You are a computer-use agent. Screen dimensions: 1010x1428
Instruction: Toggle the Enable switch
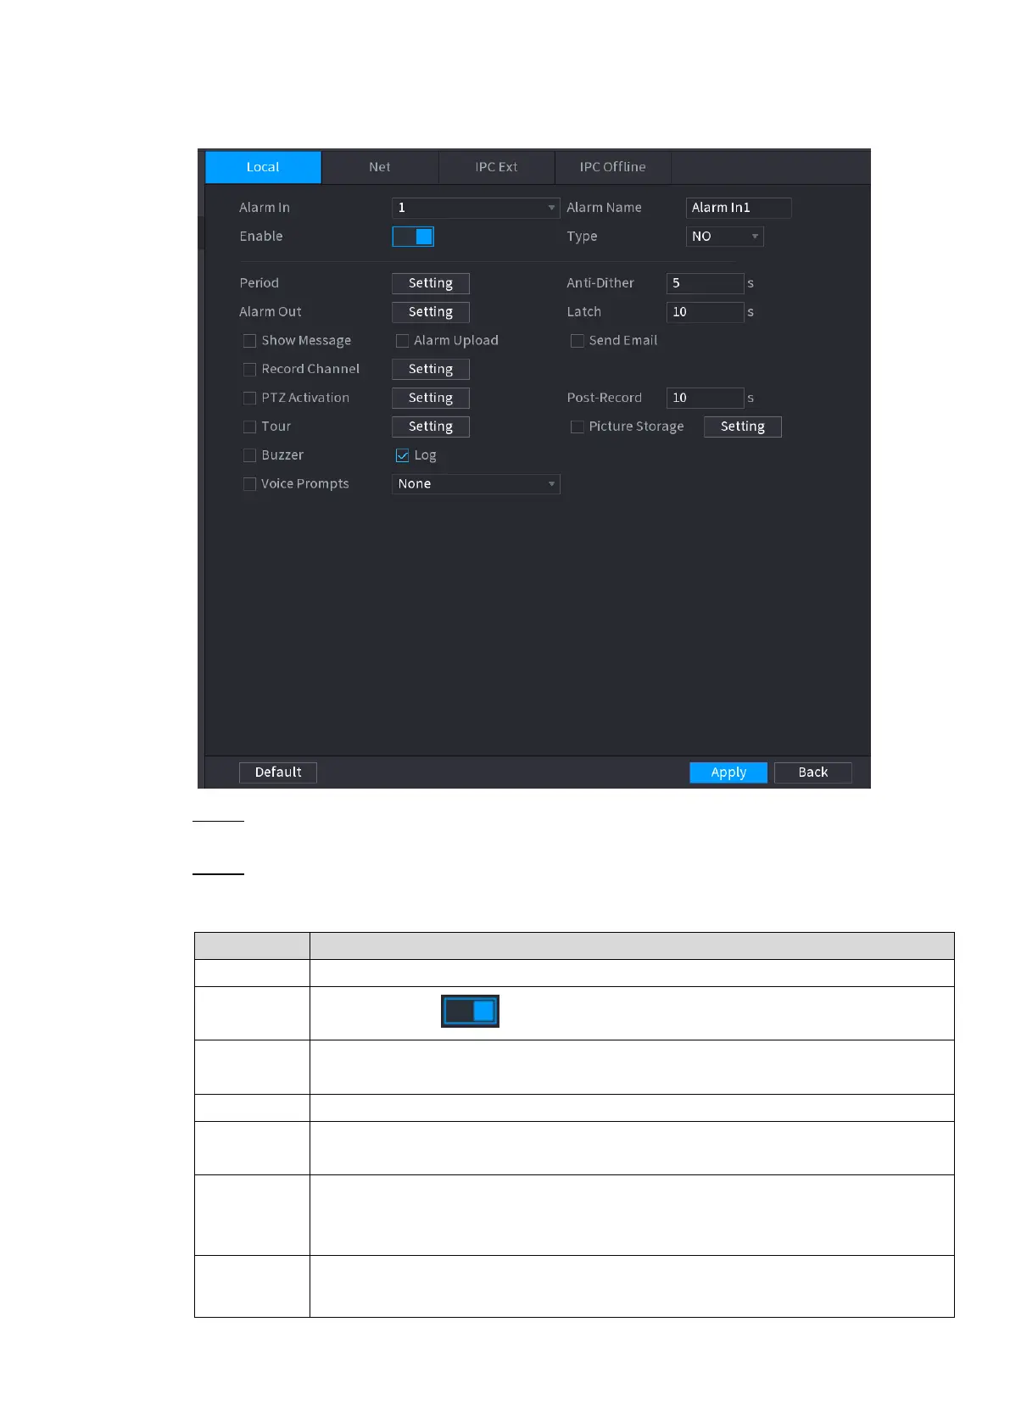pyautogui.click(x=413, y=237)
